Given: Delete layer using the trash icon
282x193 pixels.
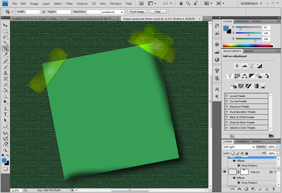Looking at the screenshot, I should (274, 189).
